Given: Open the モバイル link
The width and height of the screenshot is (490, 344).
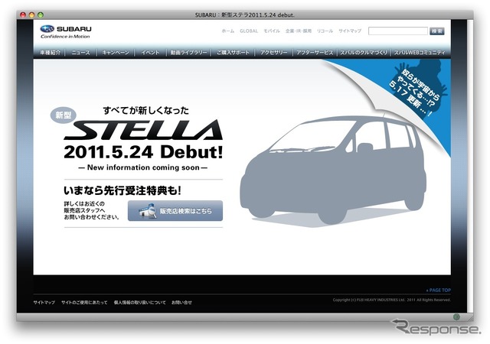Looking at the screenshot, I should tap(272, 31).
